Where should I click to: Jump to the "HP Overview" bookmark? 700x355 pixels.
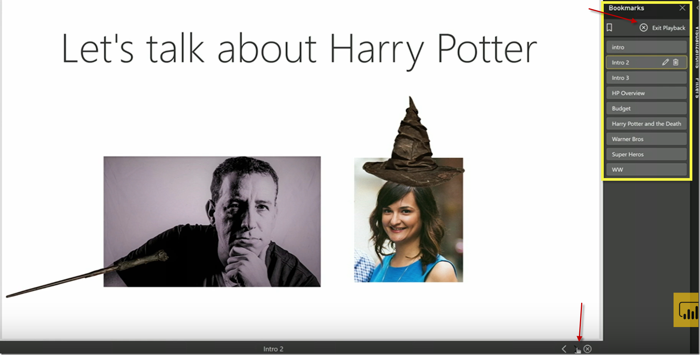[x=646, y=93]
